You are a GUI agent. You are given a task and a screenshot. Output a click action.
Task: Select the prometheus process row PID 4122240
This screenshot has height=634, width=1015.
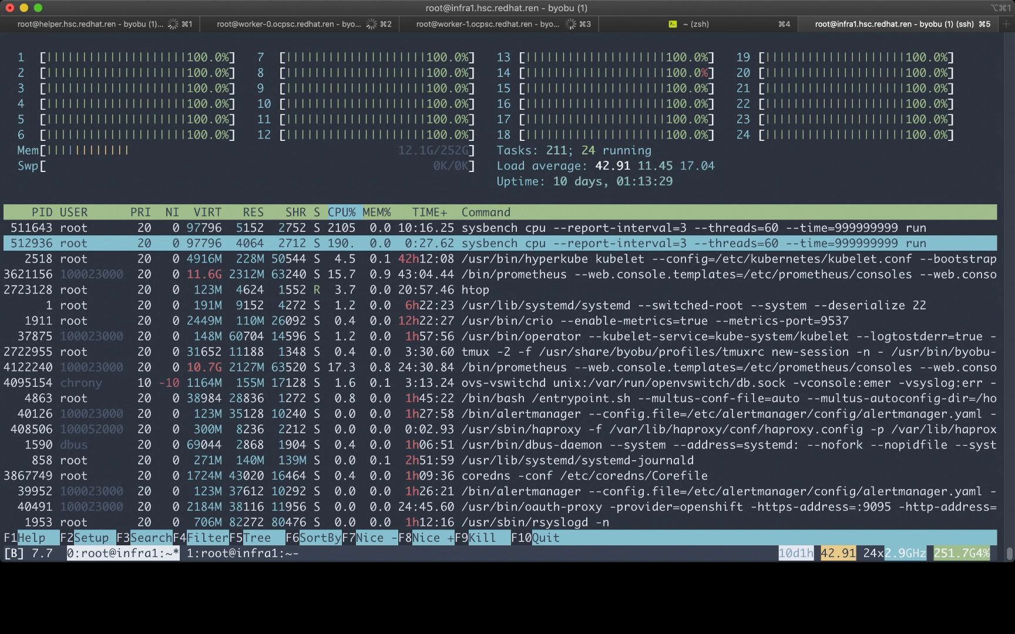click(x=500, y=367)
